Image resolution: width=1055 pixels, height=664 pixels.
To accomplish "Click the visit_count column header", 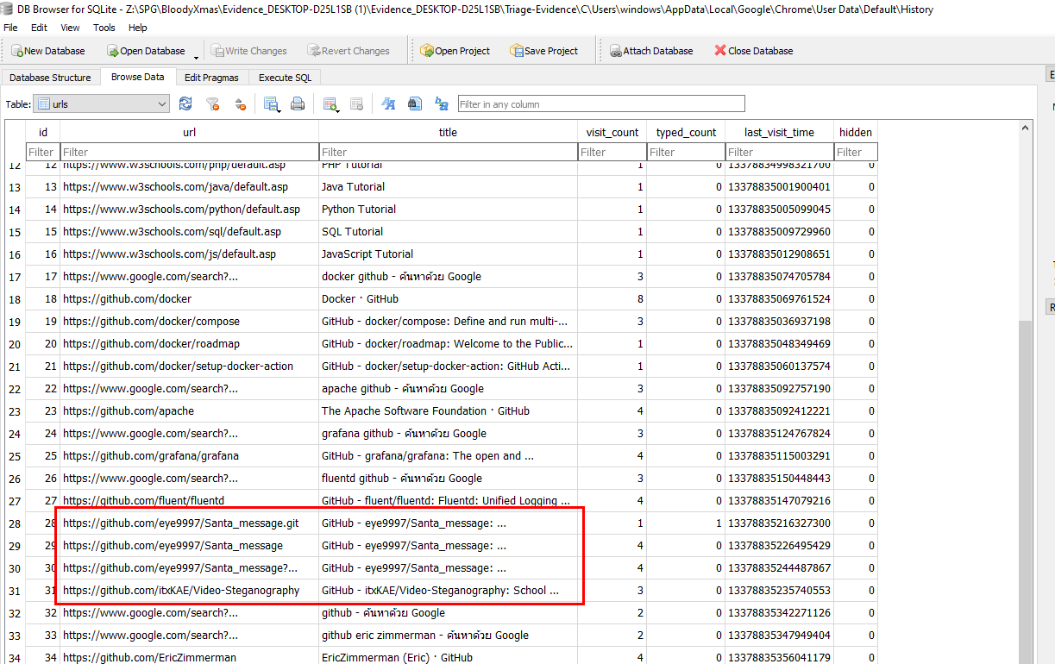I will [x=612, y=132].
